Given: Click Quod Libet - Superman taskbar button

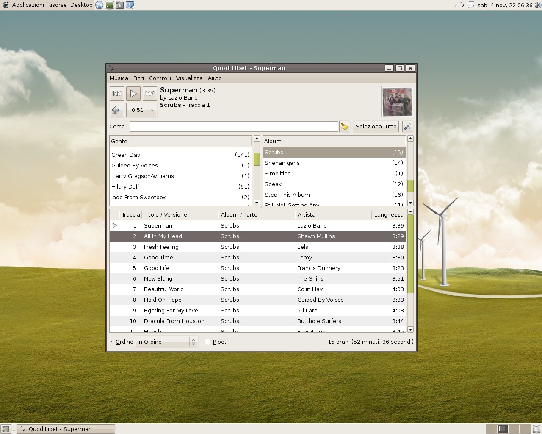Looking at the screenshot, I should (66, 429).
